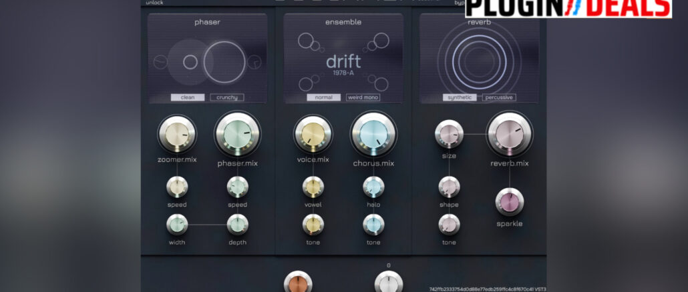Select crunchy phaser mode
Viewport: 688px width, 292px height.
[227, 97]
